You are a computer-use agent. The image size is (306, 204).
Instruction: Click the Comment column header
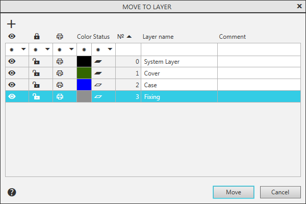tap(233, 37)
